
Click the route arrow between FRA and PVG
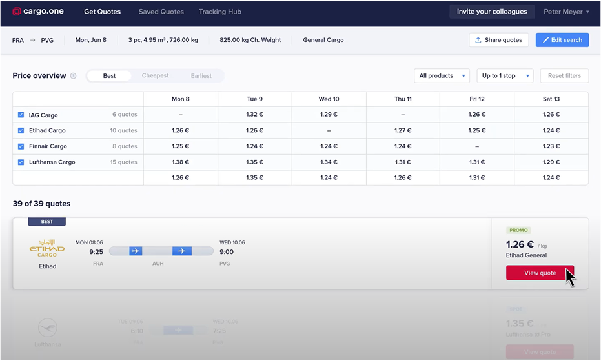pos(32,40)
